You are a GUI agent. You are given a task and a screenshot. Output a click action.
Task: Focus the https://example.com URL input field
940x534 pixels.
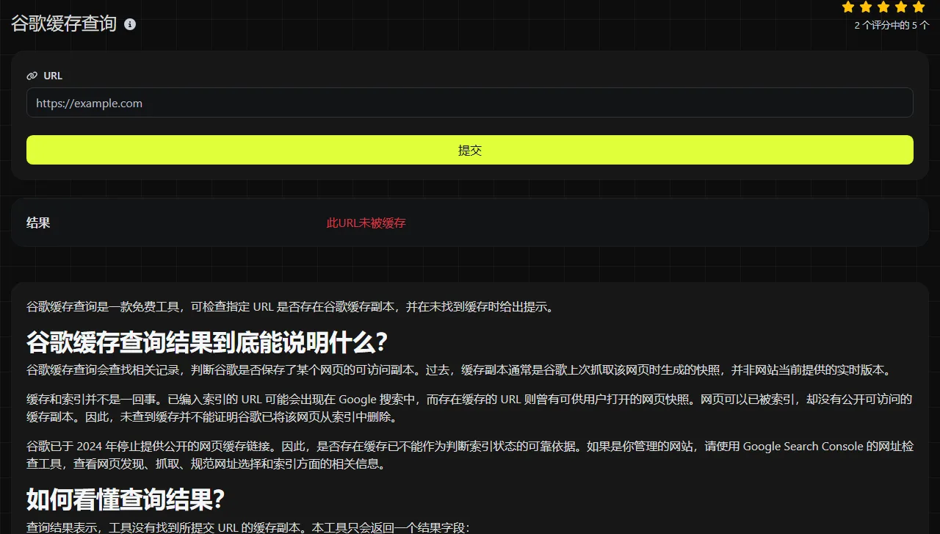tap(470, 103)
